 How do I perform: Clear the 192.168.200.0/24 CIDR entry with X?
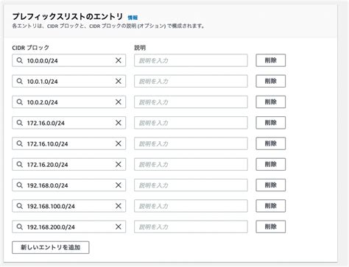tap(119, 227)
